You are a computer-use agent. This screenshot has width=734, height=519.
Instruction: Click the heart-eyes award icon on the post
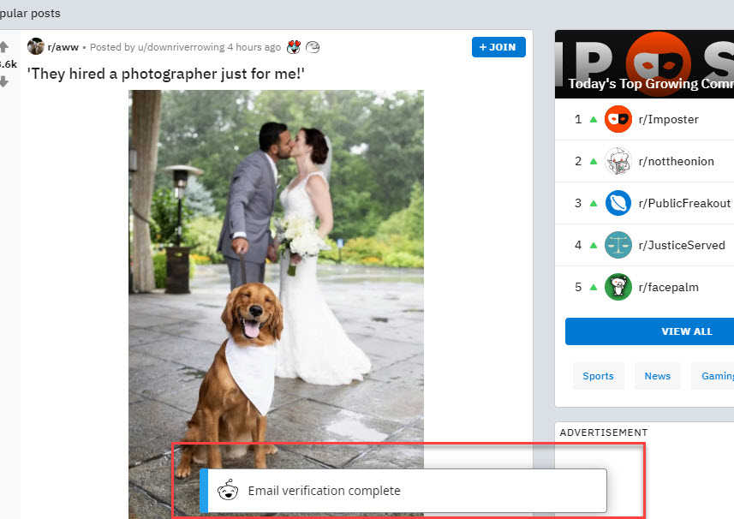tap(295, 47)
